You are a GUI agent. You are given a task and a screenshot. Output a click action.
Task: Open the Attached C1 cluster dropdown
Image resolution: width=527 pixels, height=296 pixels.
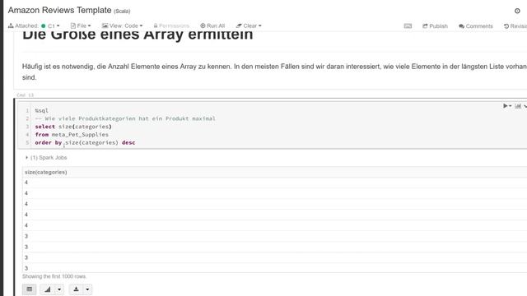click(x=34, y=25)
